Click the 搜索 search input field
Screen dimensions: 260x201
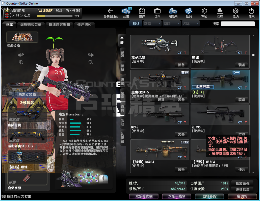pyautogui.click(x=238, y=24)
